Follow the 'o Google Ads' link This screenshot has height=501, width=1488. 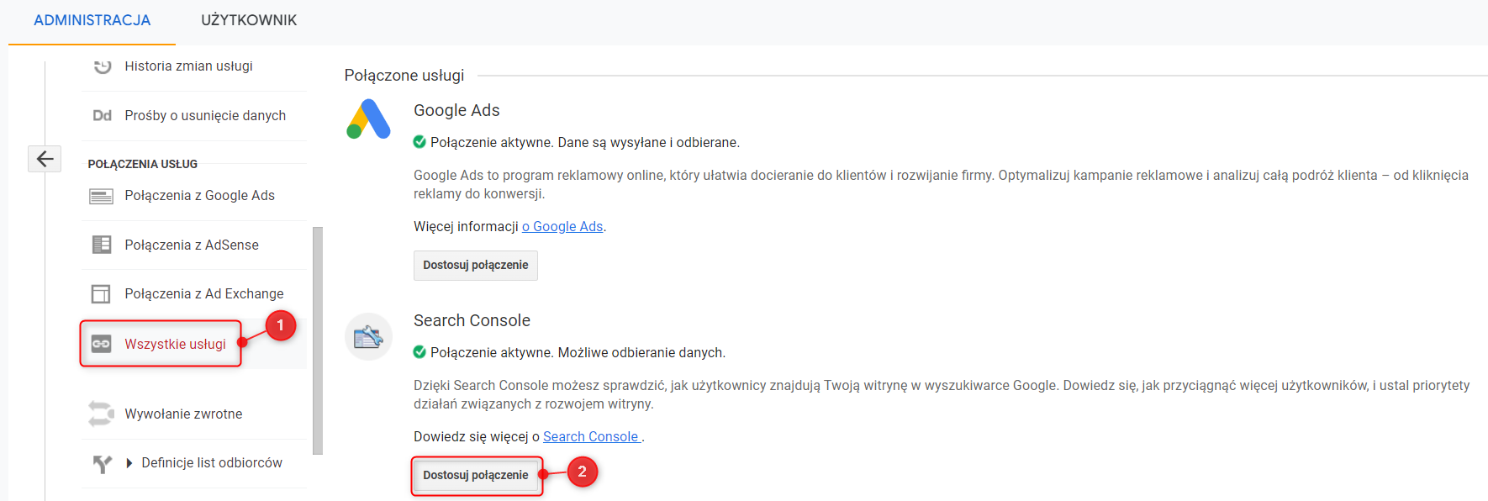(562, 227)
